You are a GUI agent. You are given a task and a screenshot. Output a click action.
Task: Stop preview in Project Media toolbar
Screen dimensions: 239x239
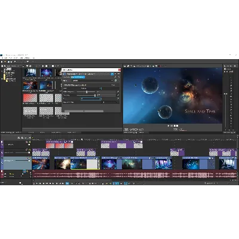pos(46,66)
